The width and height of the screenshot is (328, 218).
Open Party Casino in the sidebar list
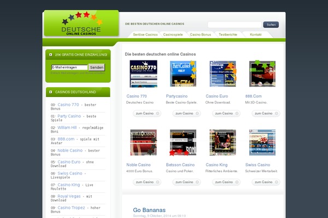(x=69, y=116)
